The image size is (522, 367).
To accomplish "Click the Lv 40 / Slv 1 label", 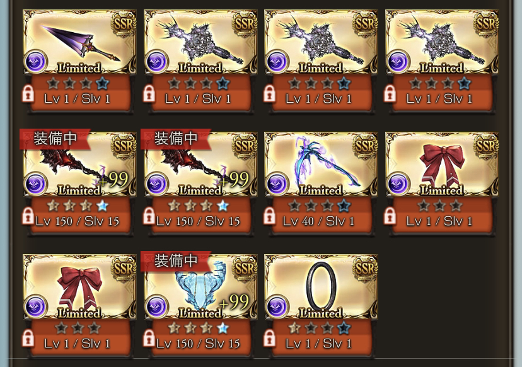I will [318, 221].
